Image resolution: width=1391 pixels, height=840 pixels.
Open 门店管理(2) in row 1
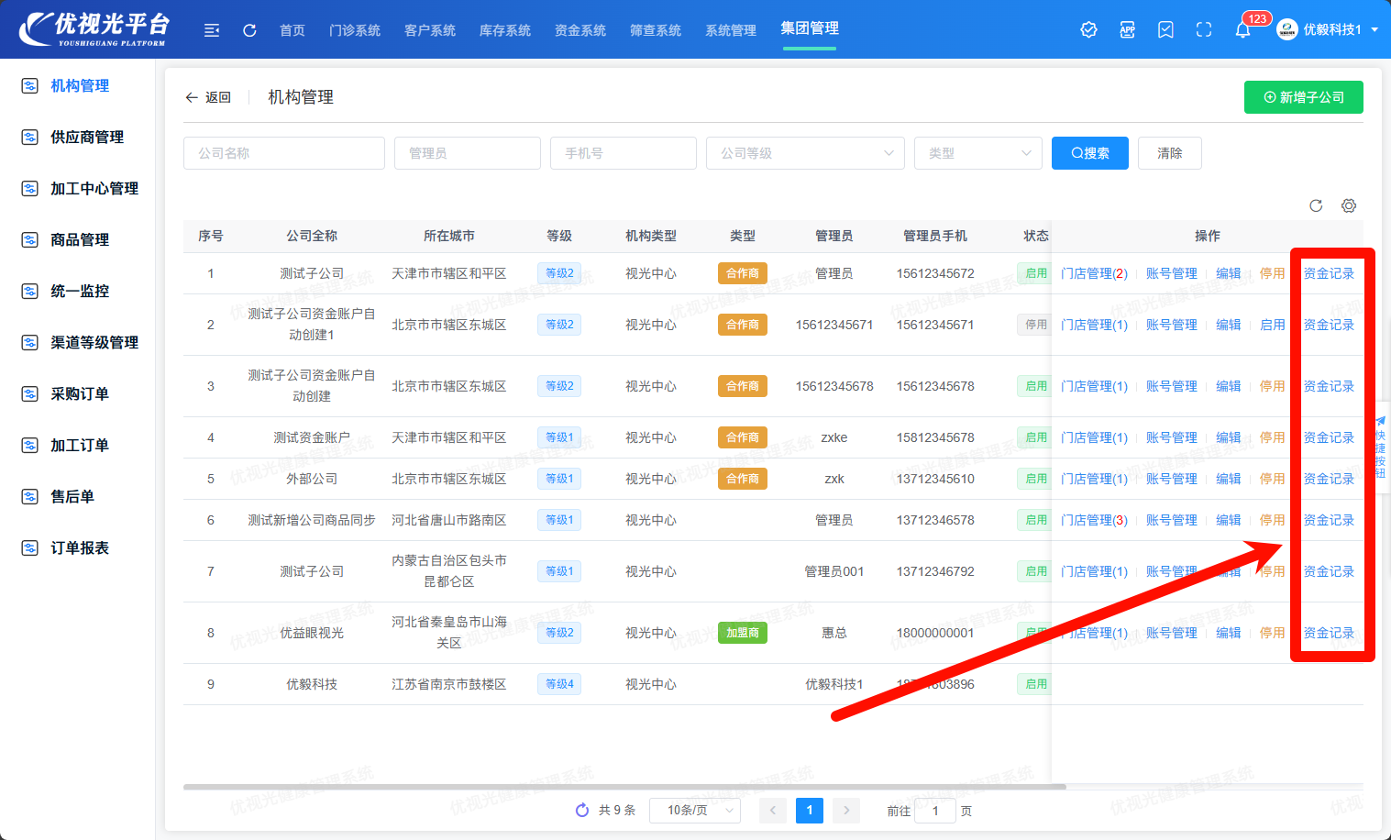(1094, 273)
